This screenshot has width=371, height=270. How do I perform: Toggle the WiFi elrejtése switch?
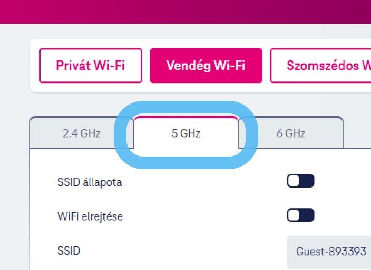tap(300, 215)
